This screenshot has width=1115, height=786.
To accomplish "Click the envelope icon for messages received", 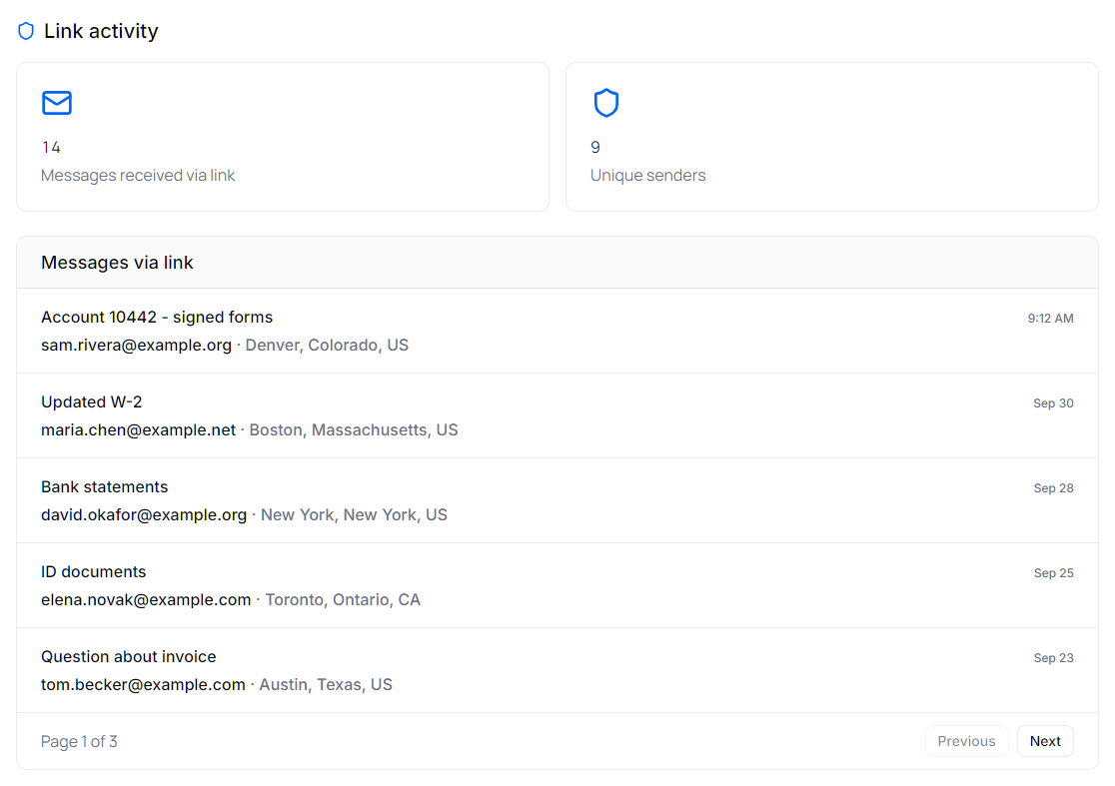I will (57, 103).
